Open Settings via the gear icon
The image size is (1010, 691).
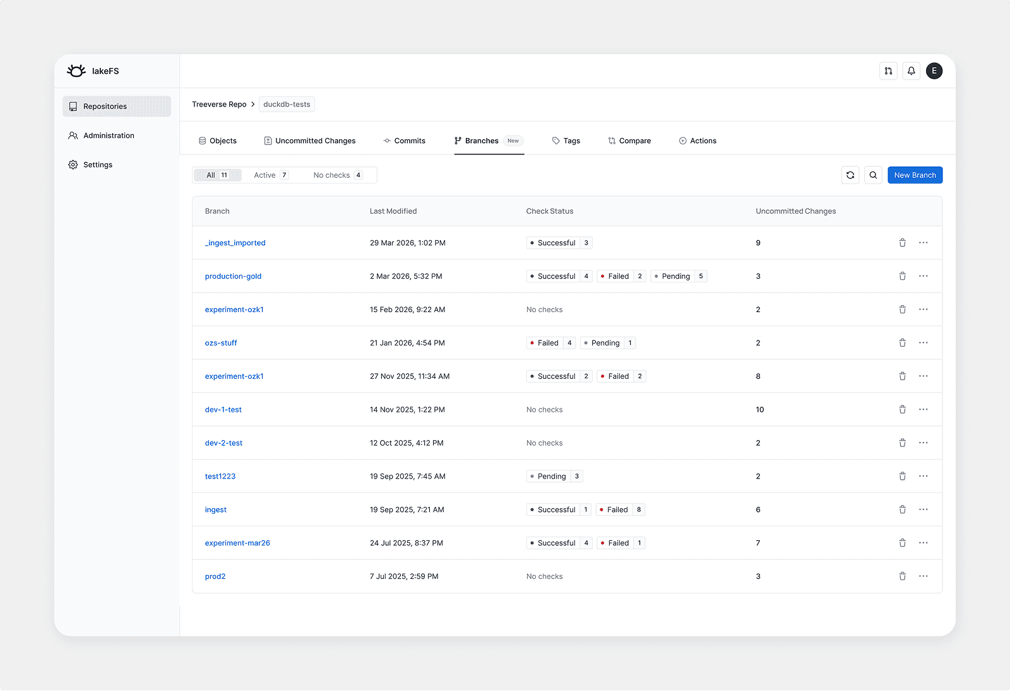click(98, 165)
